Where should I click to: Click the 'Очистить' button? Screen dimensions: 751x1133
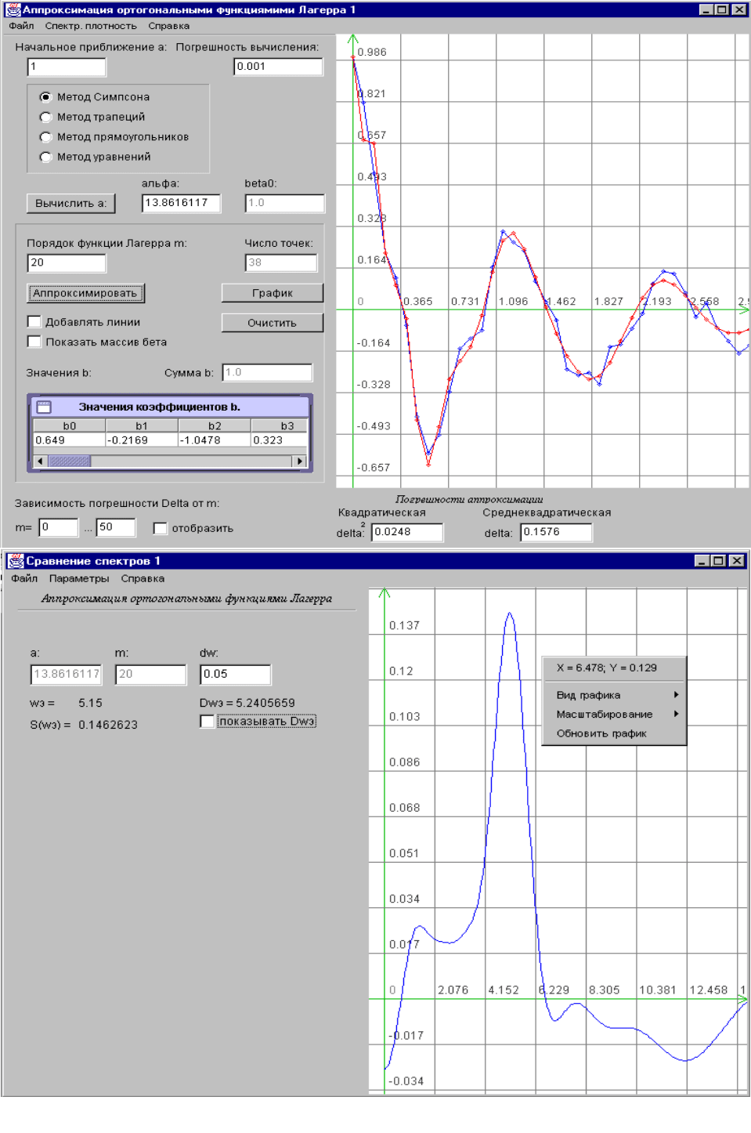[x=273, y=323]
